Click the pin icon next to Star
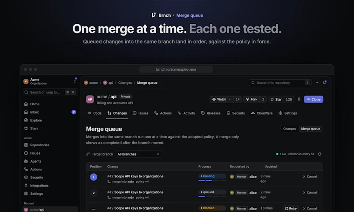Viewport: 354px width, 212px height. [x=299, y=99]
